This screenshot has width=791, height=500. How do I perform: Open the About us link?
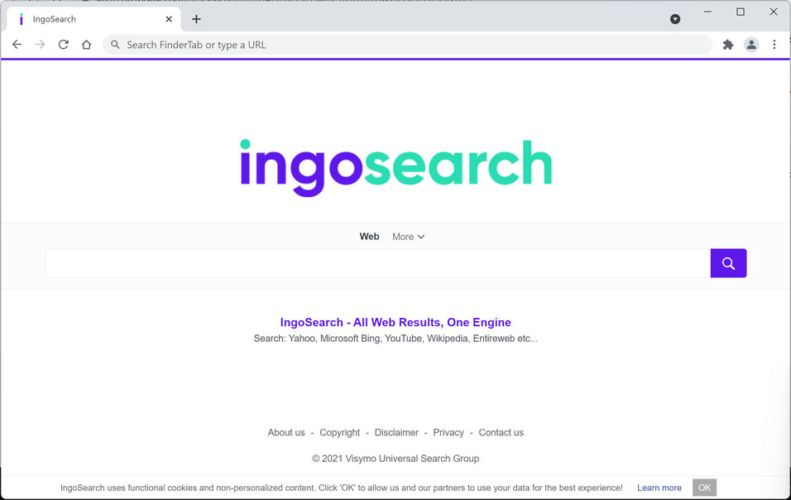click(x=286, y=432)
